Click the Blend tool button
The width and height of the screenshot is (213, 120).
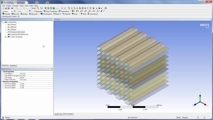(56, 14)
